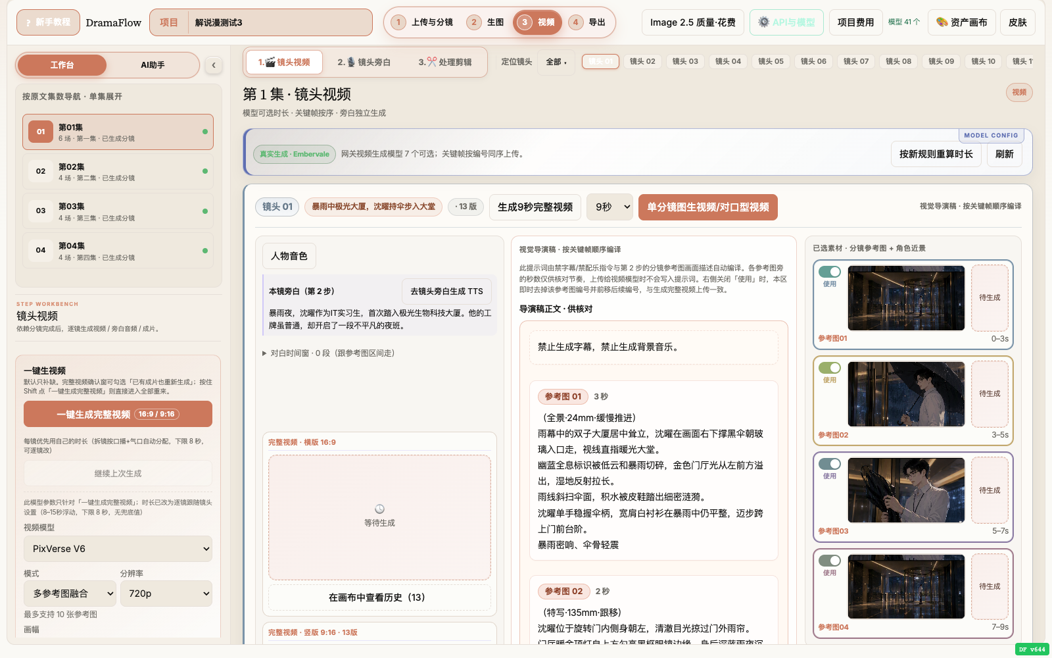Expand 对白时间窗 disclosure triangle
Viewport: 1052px width, 658px height.
264,353
